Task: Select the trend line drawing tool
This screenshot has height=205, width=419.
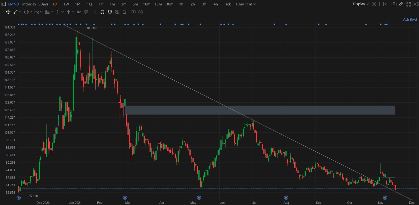Action: (x=15, y=12)
